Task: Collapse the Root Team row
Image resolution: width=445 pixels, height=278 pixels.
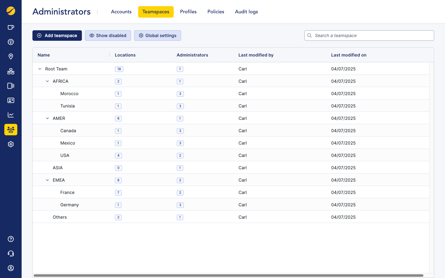Action: tap(40, 69)
